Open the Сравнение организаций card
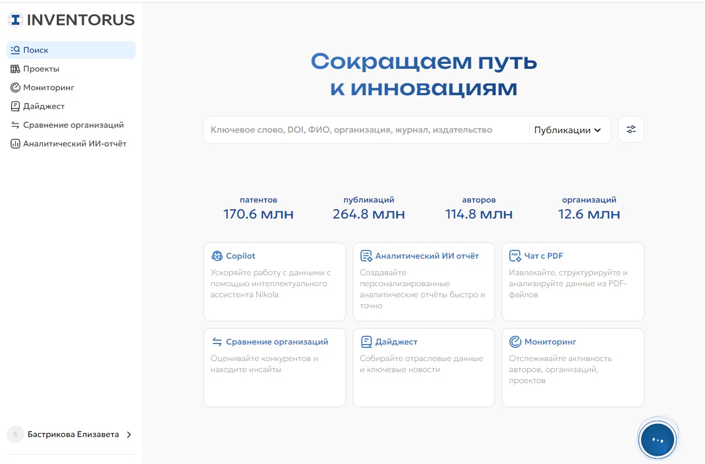The width and height of the screenshot is (705, 464). pos(275,367)
